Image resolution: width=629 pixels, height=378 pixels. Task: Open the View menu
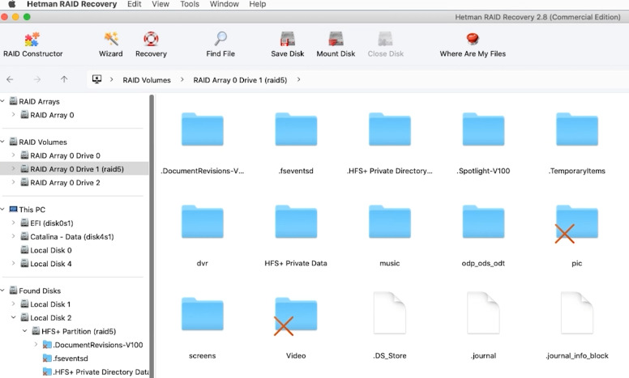pyautogui.click(x=160, y=4)
